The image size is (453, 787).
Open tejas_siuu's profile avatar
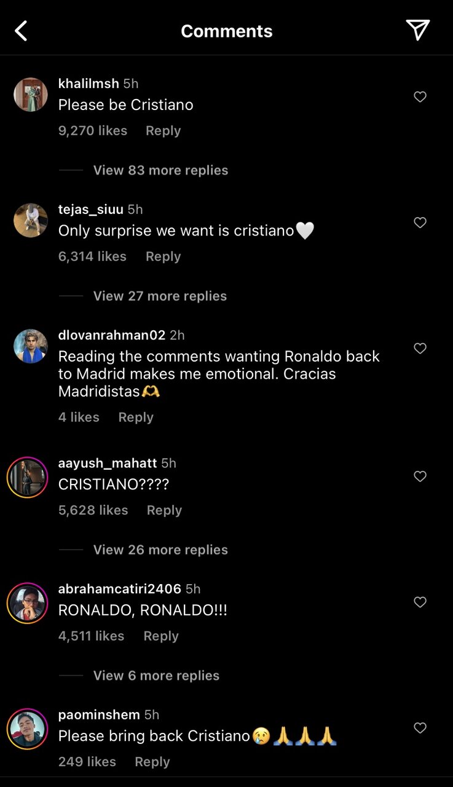(x=31, y=220)
